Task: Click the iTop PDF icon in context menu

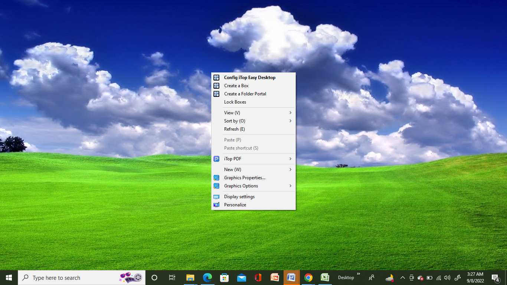Action: click(216, 159)
